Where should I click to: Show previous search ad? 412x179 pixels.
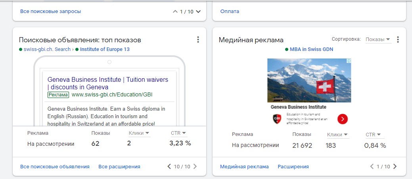[x=169, y=166]
